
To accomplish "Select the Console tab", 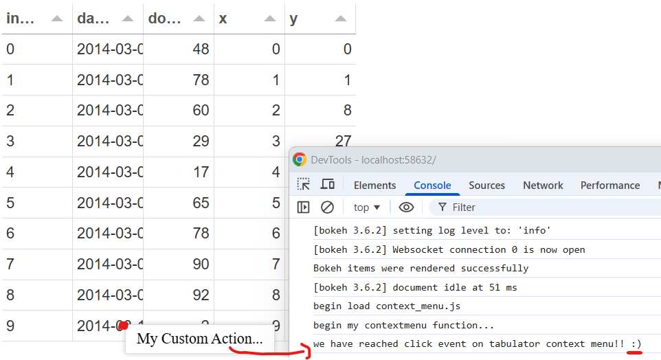I will pos(432,185).
